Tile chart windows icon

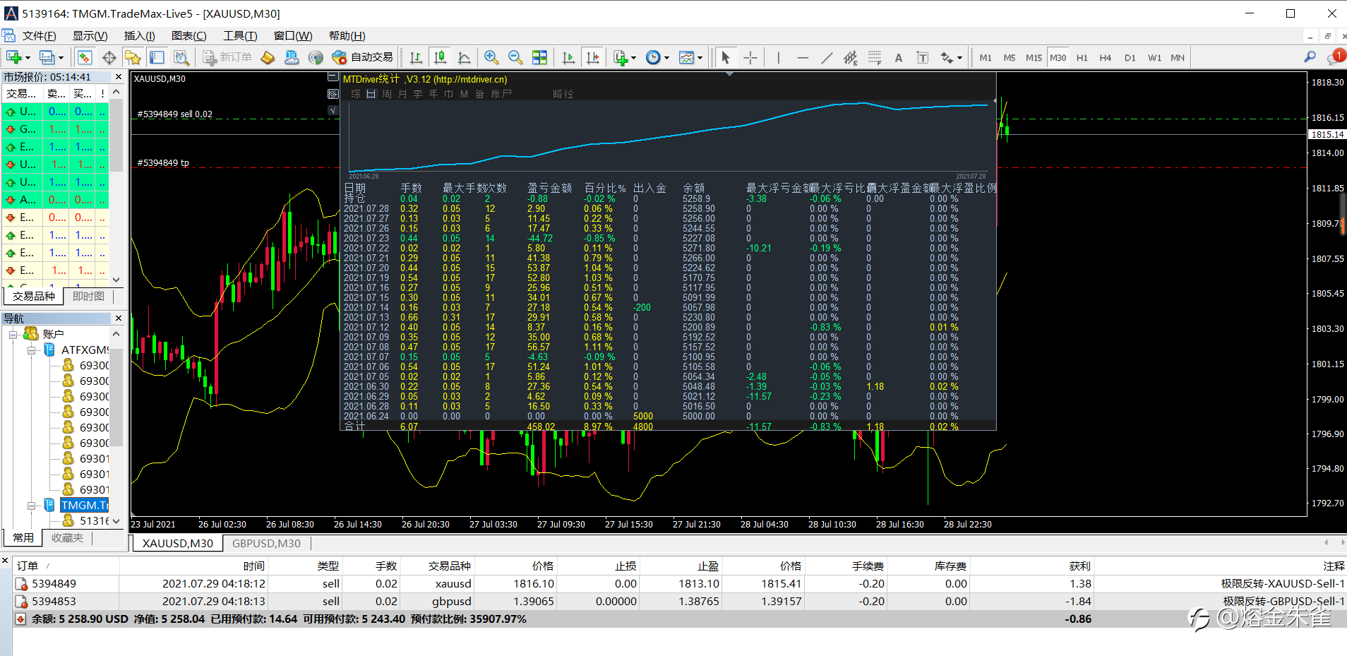tap(539, 58)
